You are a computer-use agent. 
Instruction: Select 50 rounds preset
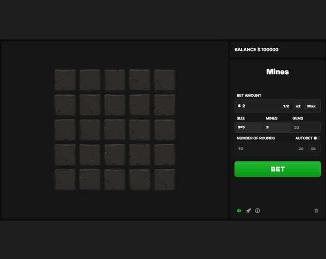tap(313, 148)
